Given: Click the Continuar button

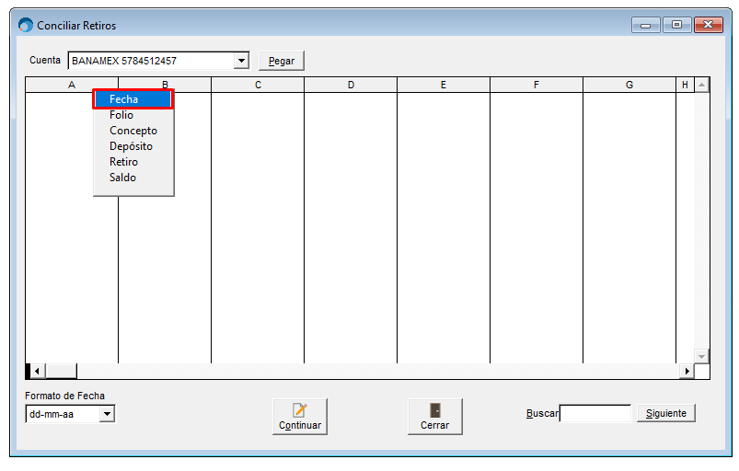Looking at the screenshot, I should coord(300,417).
